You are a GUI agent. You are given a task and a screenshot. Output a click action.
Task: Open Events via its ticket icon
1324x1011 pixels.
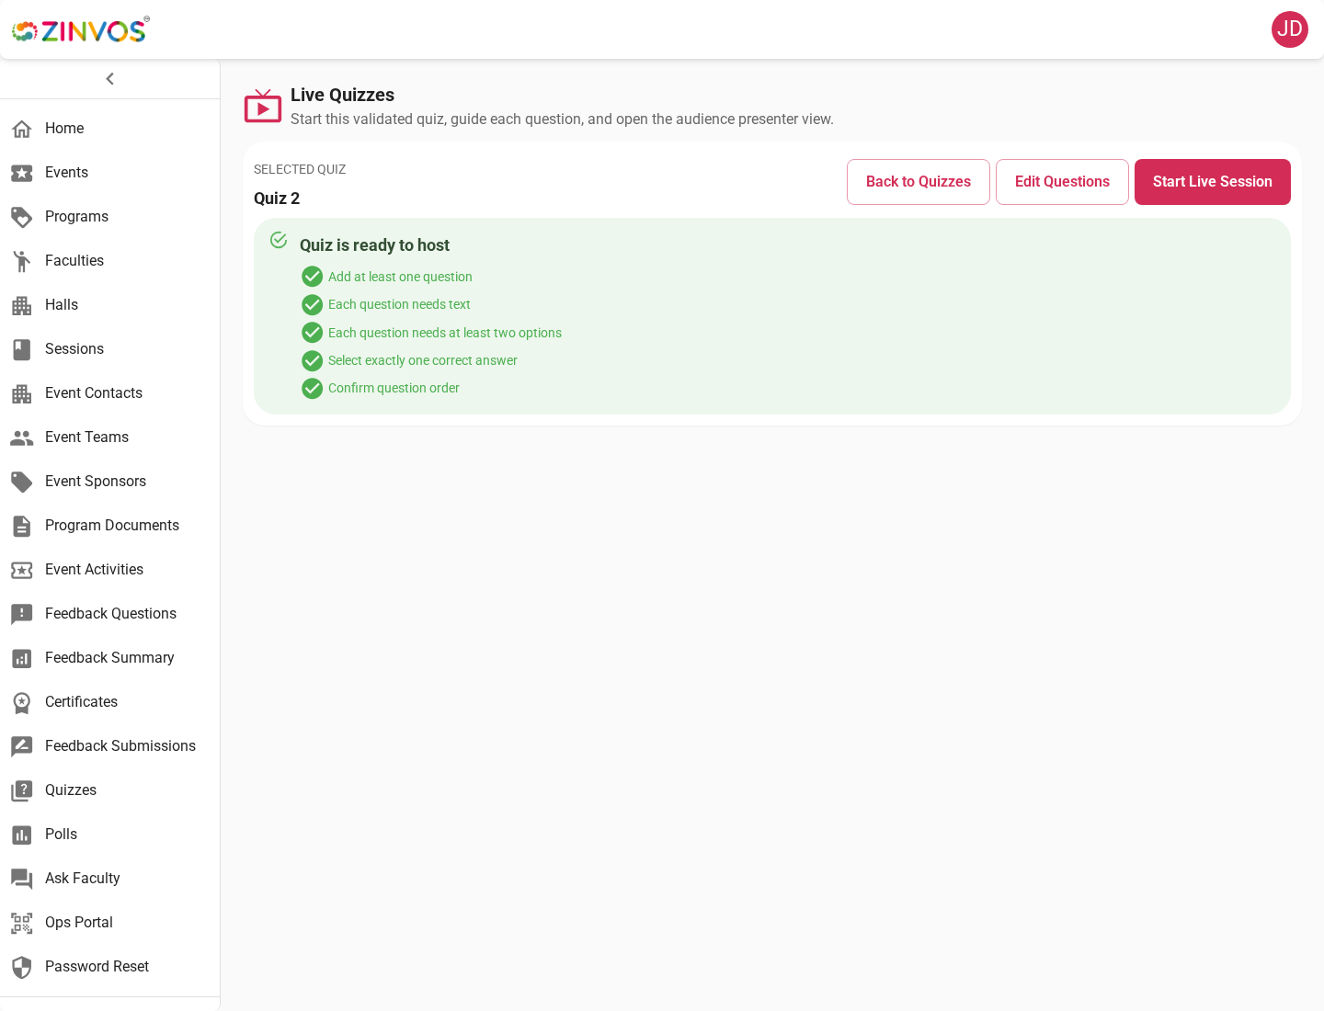22,173
